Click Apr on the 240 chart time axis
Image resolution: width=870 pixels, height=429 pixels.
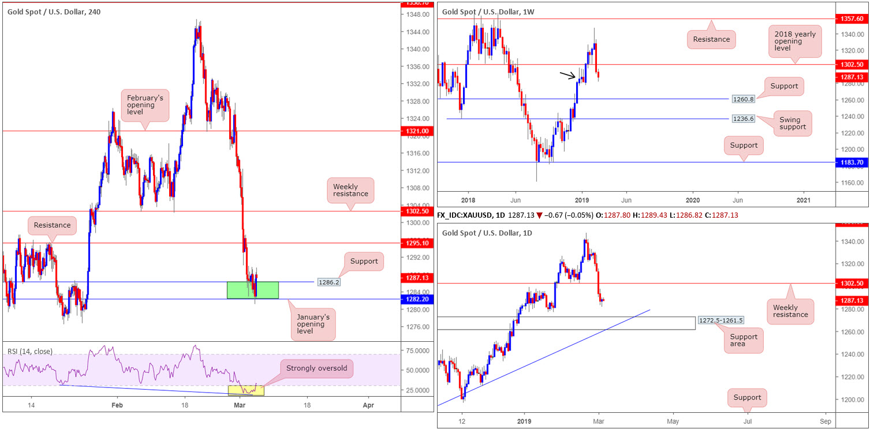(x=369, y=405)
